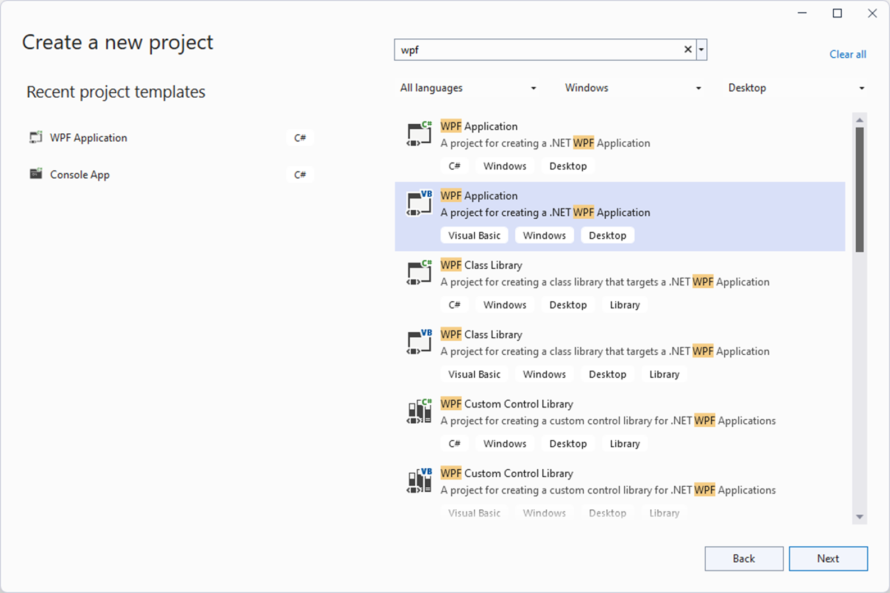Maximize the new project dialog window

tap(837, 13)
